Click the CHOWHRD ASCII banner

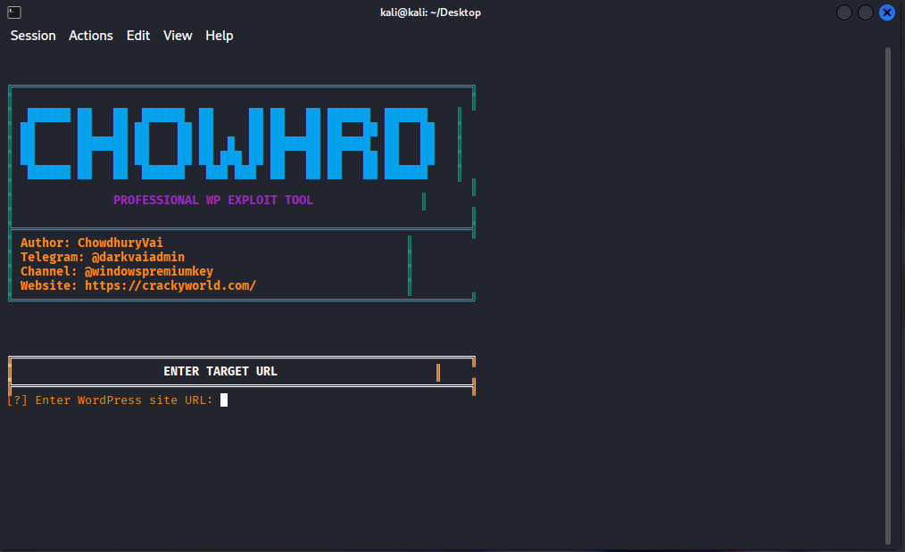(228, 143)
